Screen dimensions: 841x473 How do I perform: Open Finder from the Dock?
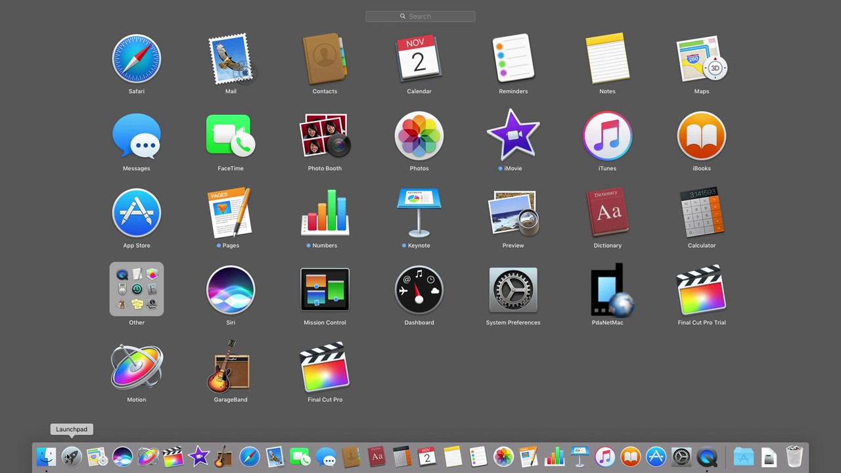[x=46, y=456]
